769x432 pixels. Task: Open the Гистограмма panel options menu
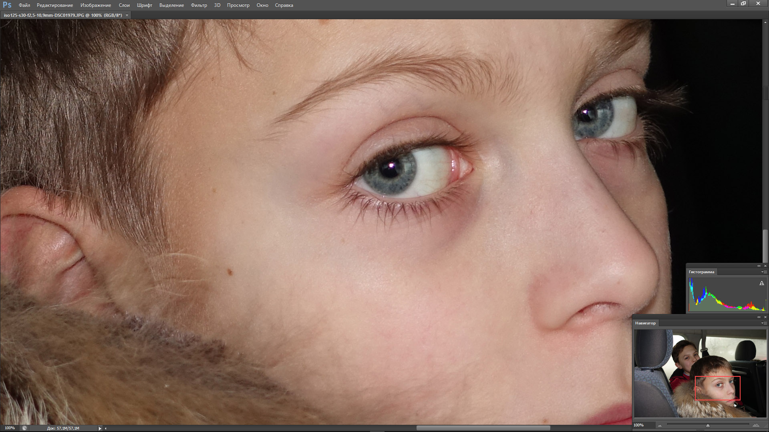pos(764,272)
